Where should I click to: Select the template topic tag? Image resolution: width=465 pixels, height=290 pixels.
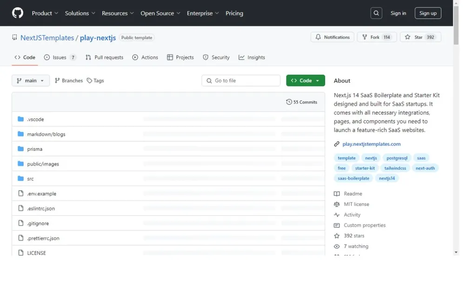pyautogui.click(x=346, y=158)
